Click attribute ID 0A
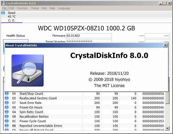The image size is (173, 134). [14, 112]
